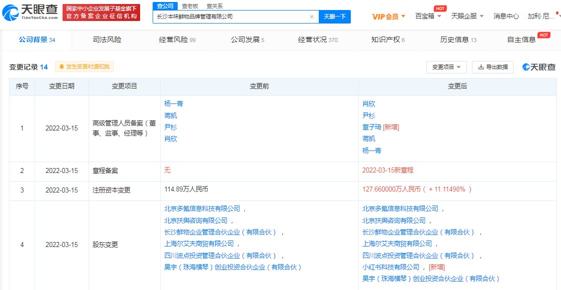The width and height of the screenshot is (561, 290).
Task: Click the bell change-notification badge
Action: point(85,66)
